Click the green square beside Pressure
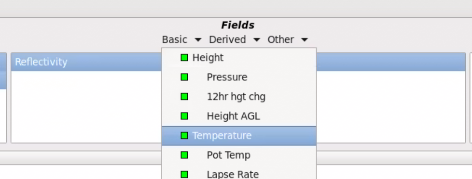This screenshot has width=472, height=179. coord(184,77)
